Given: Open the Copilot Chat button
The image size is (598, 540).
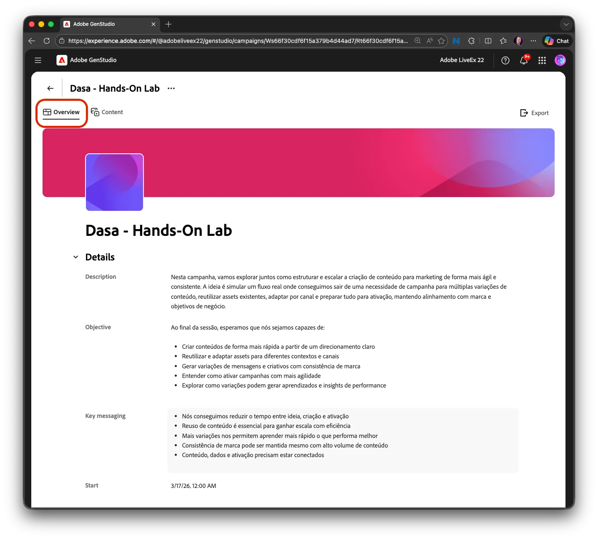Looking at the screenshot, I should (557, 41).
